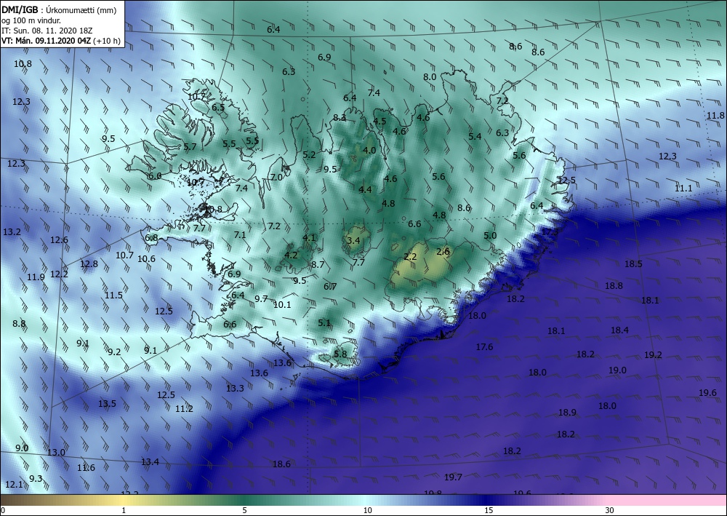Click the '11.1' value on the map
This screenshot has height=516, width=727.
point(683,188)
